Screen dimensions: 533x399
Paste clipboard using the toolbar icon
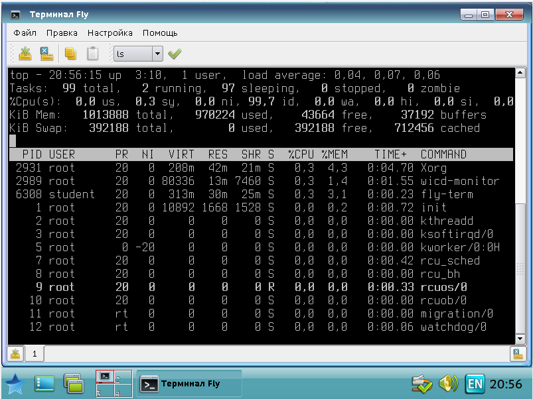(x=92, y=54)
